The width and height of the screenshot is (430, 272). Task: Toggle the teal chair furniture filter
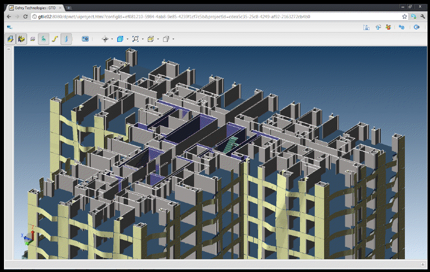(x=44, y=39)
